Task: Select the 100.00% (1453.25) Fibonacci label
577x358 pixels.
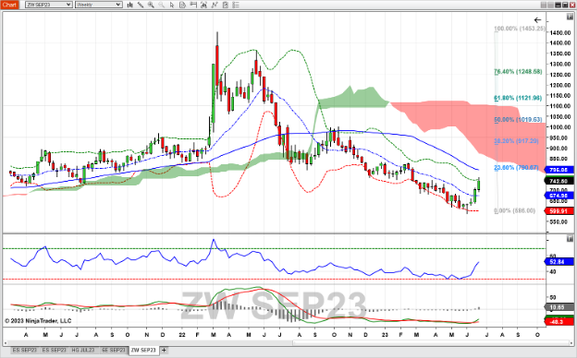Action: pyautogui.click(x=520, y=29)
